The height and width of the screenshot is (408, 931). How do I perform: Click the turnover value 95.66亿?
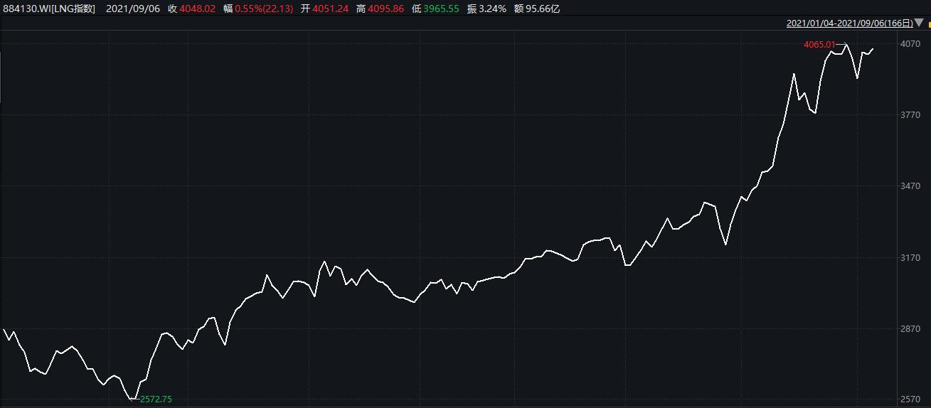click(x=544, y=9)
